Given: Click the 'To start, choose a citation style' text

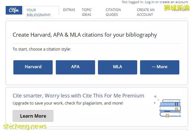Looking at the screenshot, I should [42, 49].
